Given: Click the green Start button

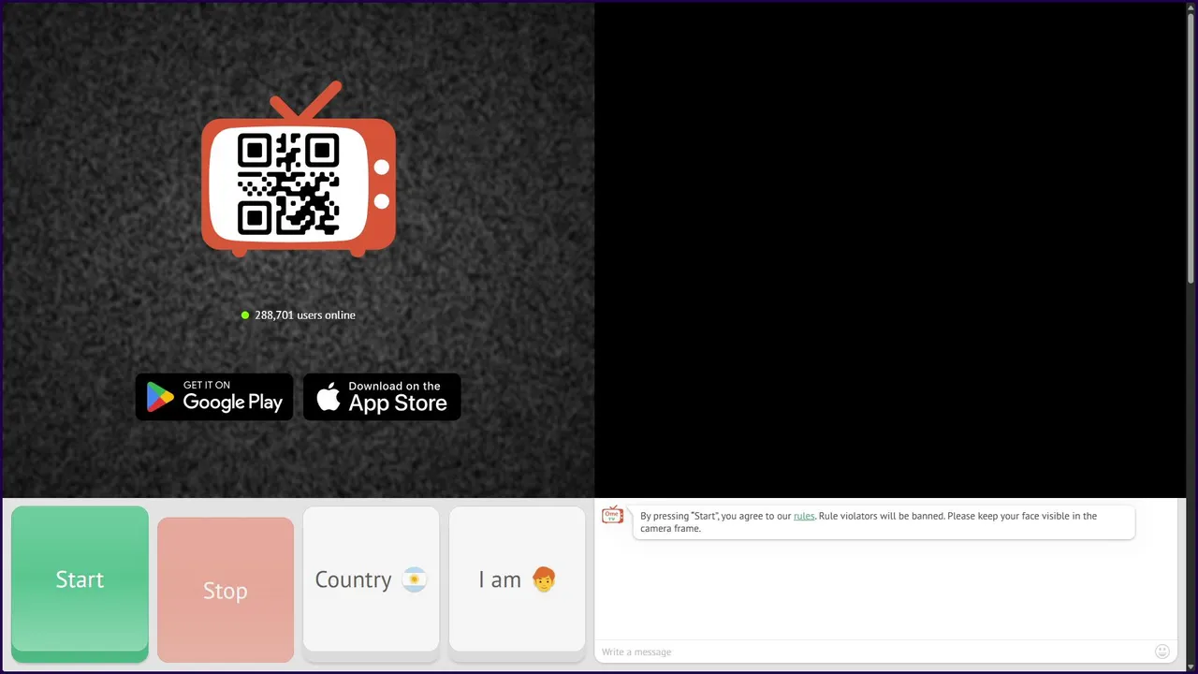Looking at the screenshot, I should [80, 583].
